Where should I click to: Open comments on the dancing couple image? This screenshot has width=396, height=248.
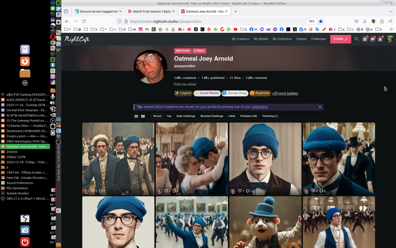click(174, 191)
